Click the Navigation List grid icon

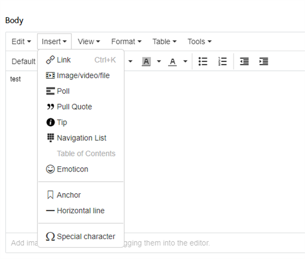coord(51,138)
